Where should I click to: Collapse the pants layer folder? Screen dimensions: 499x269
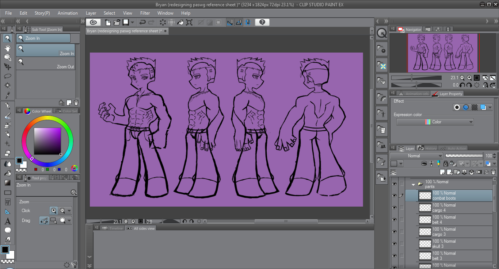414,184
